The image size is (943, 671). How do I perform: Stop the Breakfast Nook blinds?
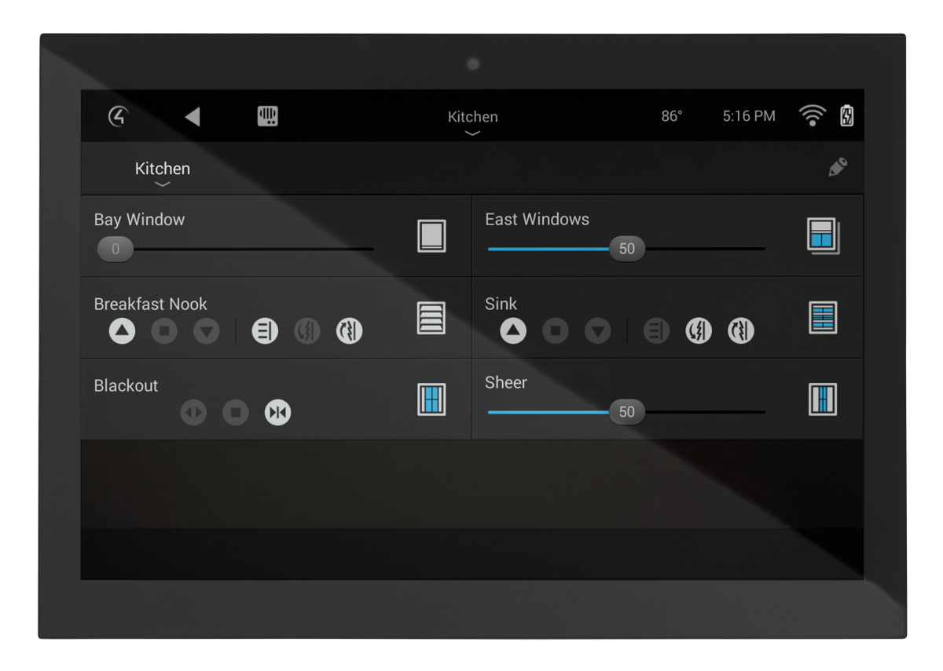point(164,331)
